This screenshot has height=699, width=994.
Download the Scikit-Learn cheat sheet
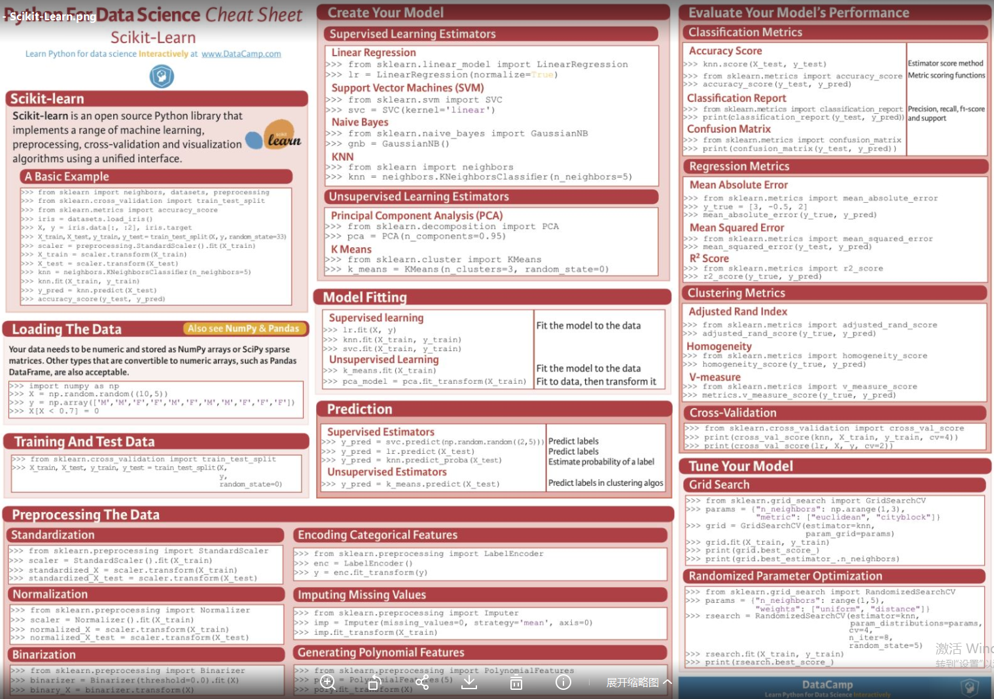pos(469,682)
